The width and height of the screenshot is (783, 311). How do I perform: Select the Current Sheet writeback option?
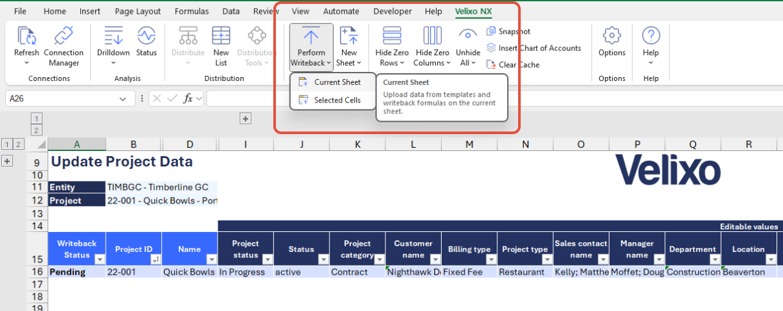coord(333,82)
